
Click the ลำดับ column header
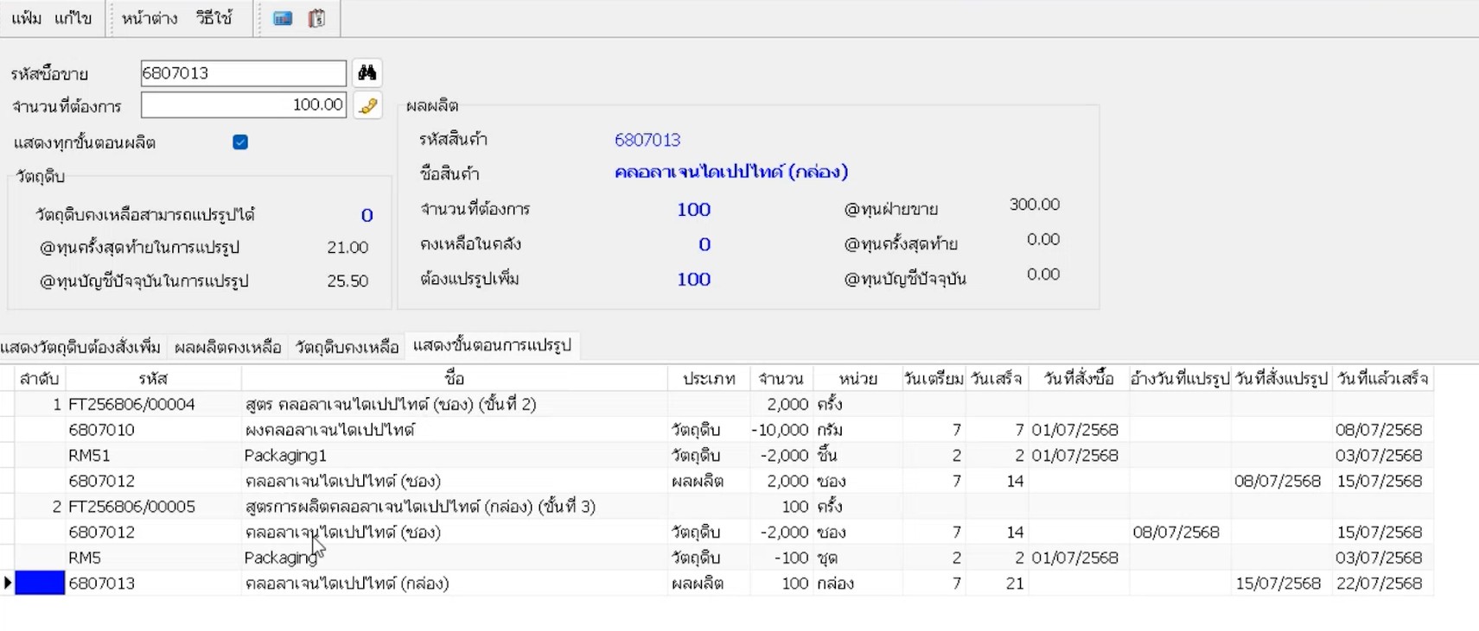(40, 379)
